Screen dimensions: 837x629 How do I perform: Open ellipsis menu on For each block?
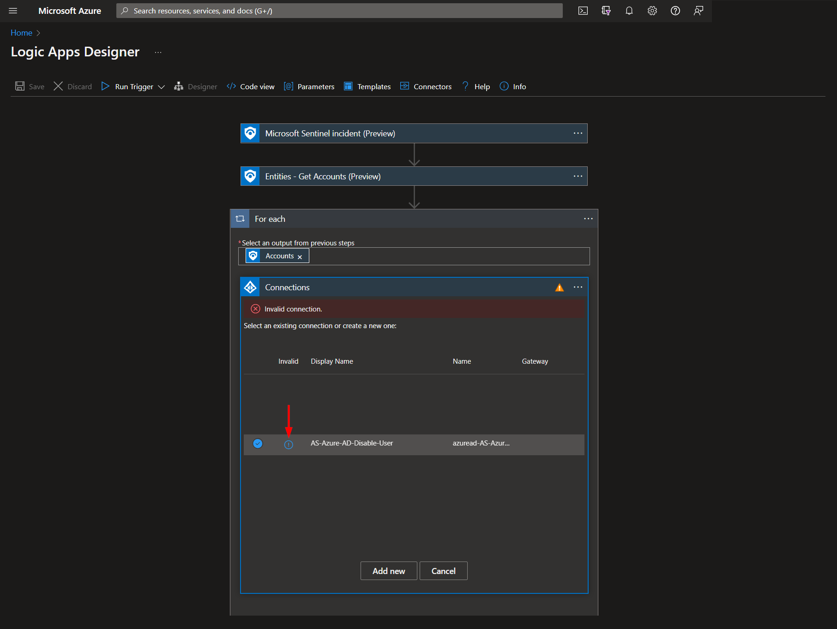click(x=588, y=219)
